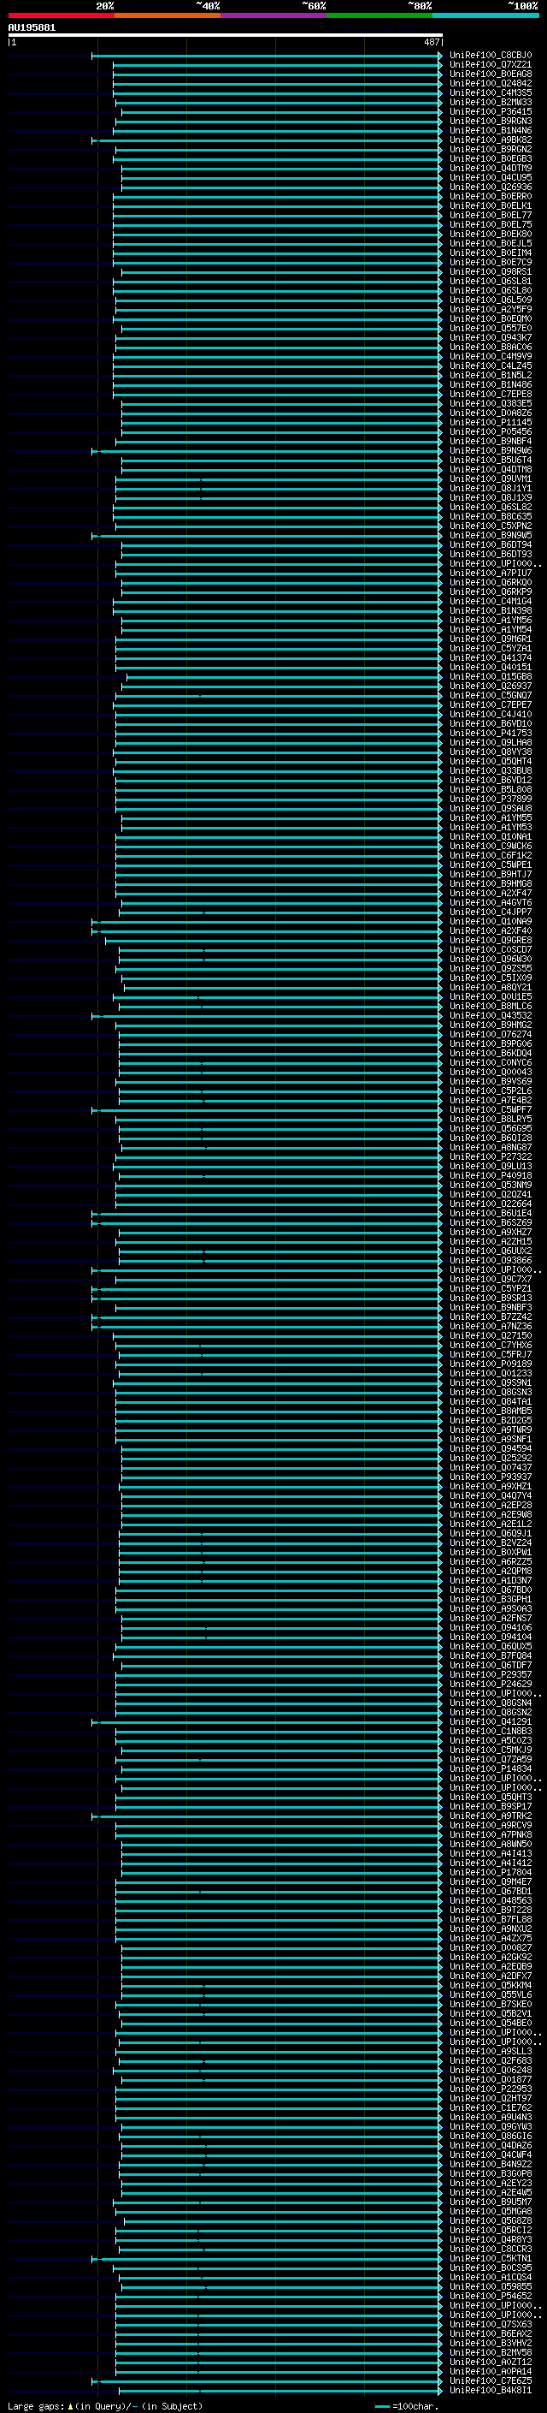This screenshot has width=547, height=2413.
Task: Click the UniRef100_Q56G95 label
Action: 490,1129
